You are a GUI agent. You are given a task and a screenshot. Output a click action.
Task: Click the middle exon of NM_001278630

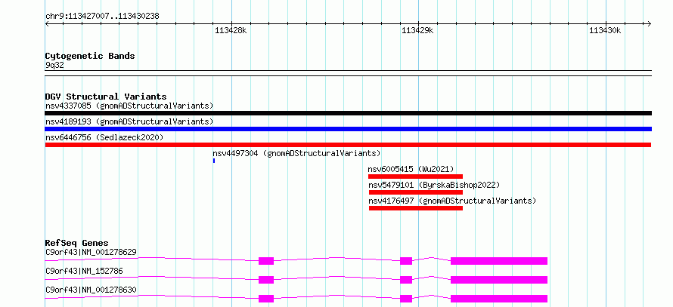[x=406, y=299]
